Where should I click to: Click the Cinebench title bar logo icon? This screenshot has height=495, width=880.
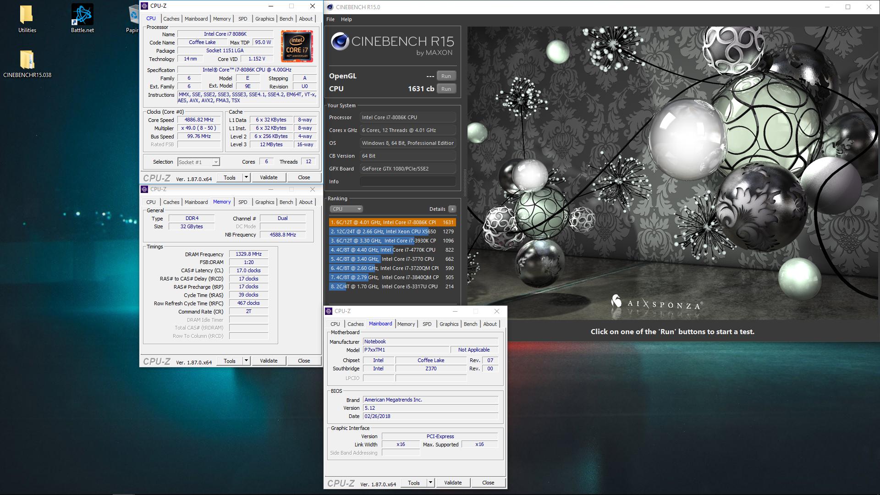point(330,7)
